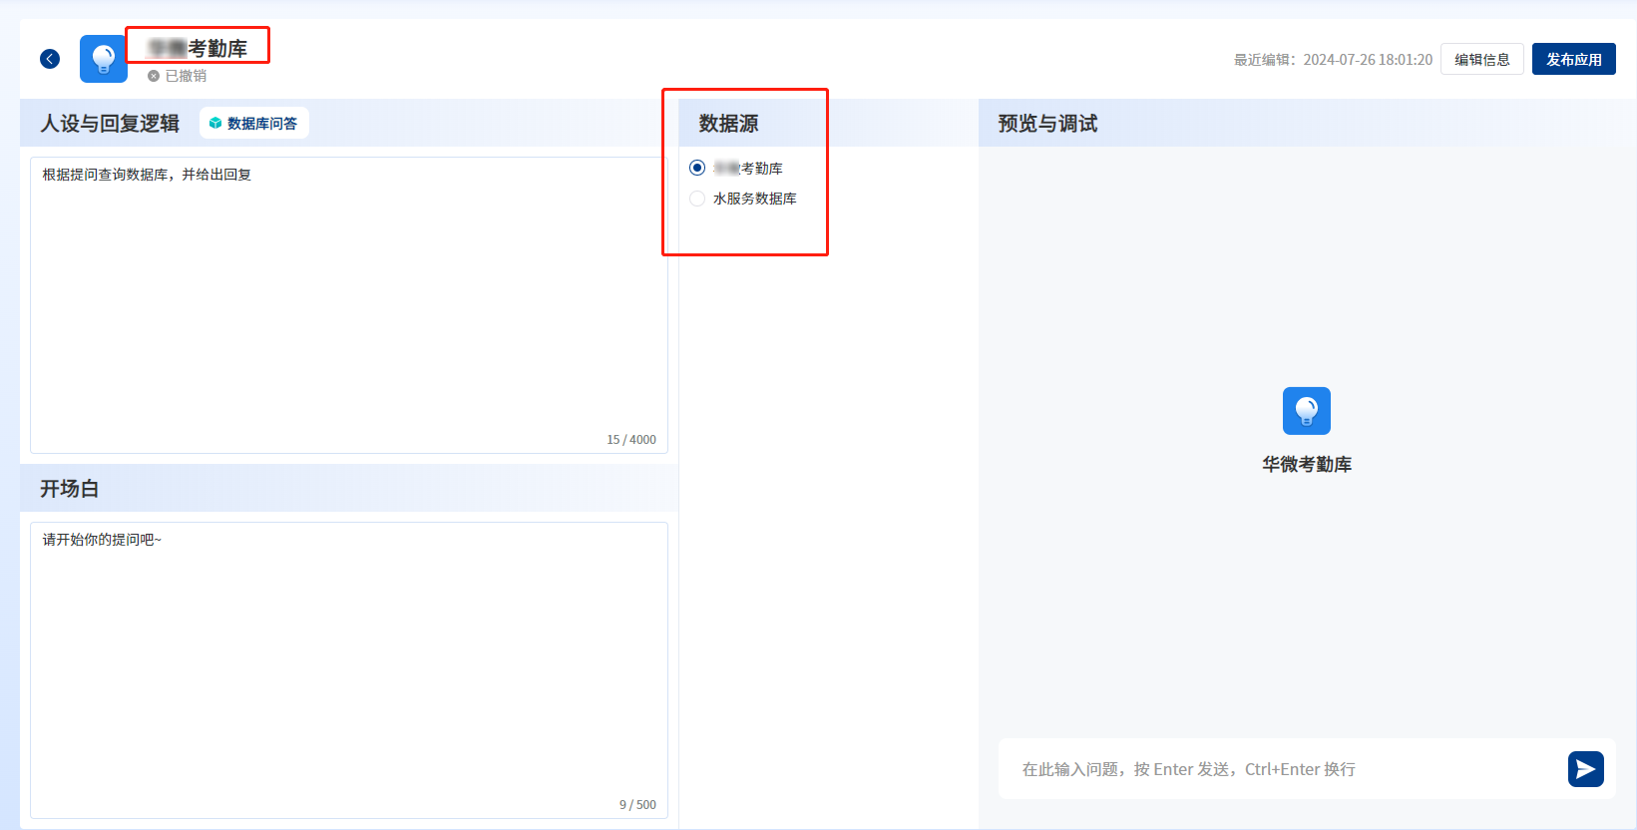Viewport: 1637px width, 830px height.
Task: Open 编辑信息 to edit app info
Action: (x=1481, y=60)
